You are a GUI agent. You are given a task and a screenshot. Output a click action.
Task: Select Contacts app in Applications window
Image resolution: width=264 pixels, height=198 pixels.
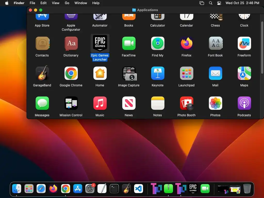(42, 43)
